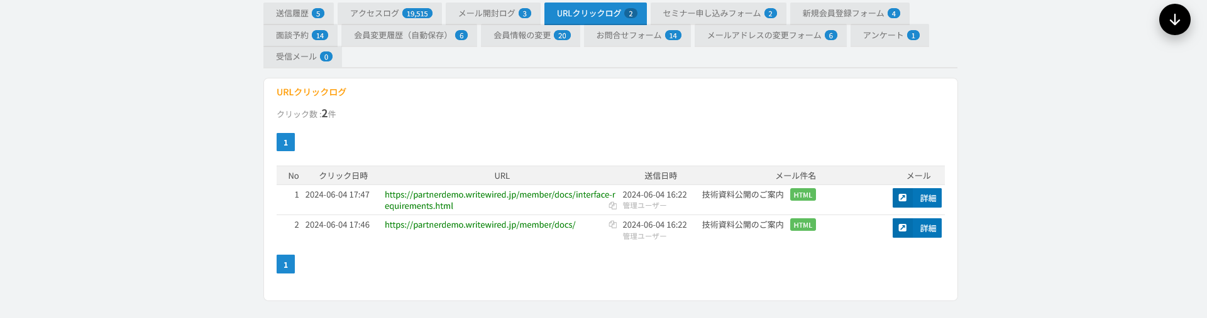Open the 面談予約 tab

[x=300, y=35]
